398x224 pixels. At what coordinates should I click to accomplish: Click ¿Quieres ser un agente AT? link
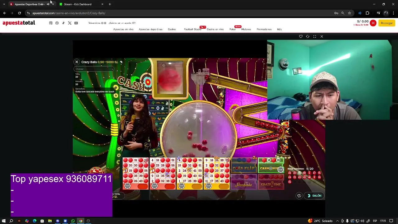(122, 23)
